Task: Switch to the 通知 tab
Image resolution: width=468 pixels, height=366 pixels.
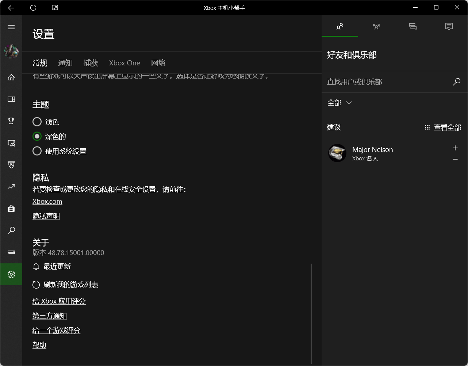Action: click(x=65, y=63)
